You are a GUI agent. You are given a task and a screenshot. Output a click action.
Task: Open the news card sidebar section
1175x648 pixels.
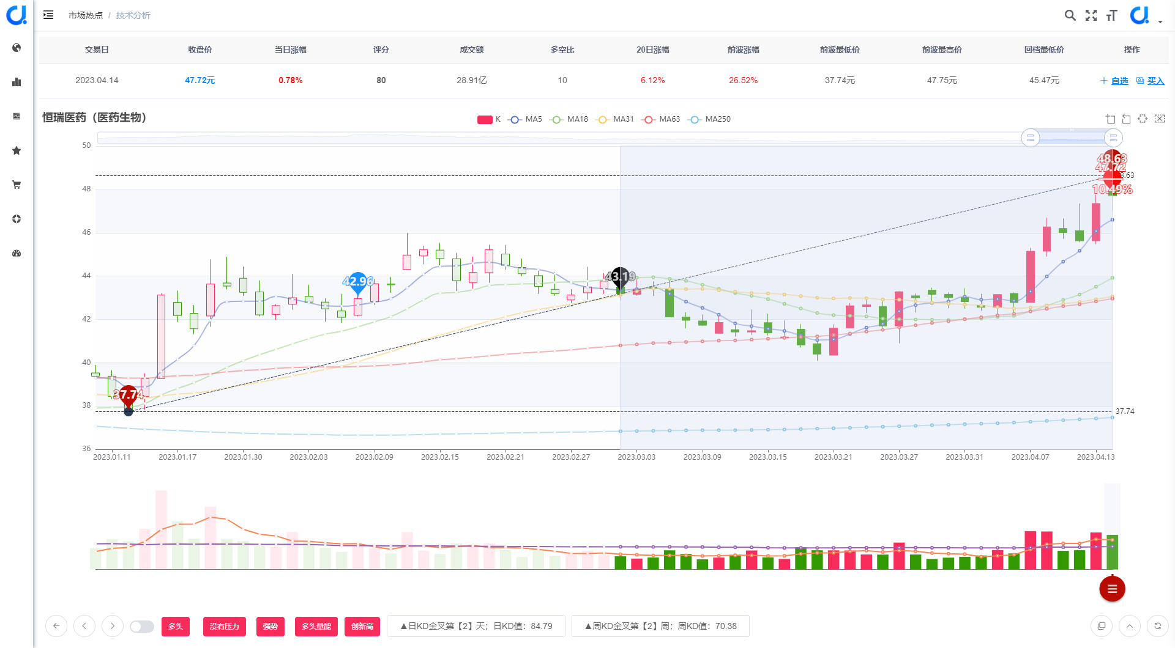pyautogui.click(x=17, y=116)
